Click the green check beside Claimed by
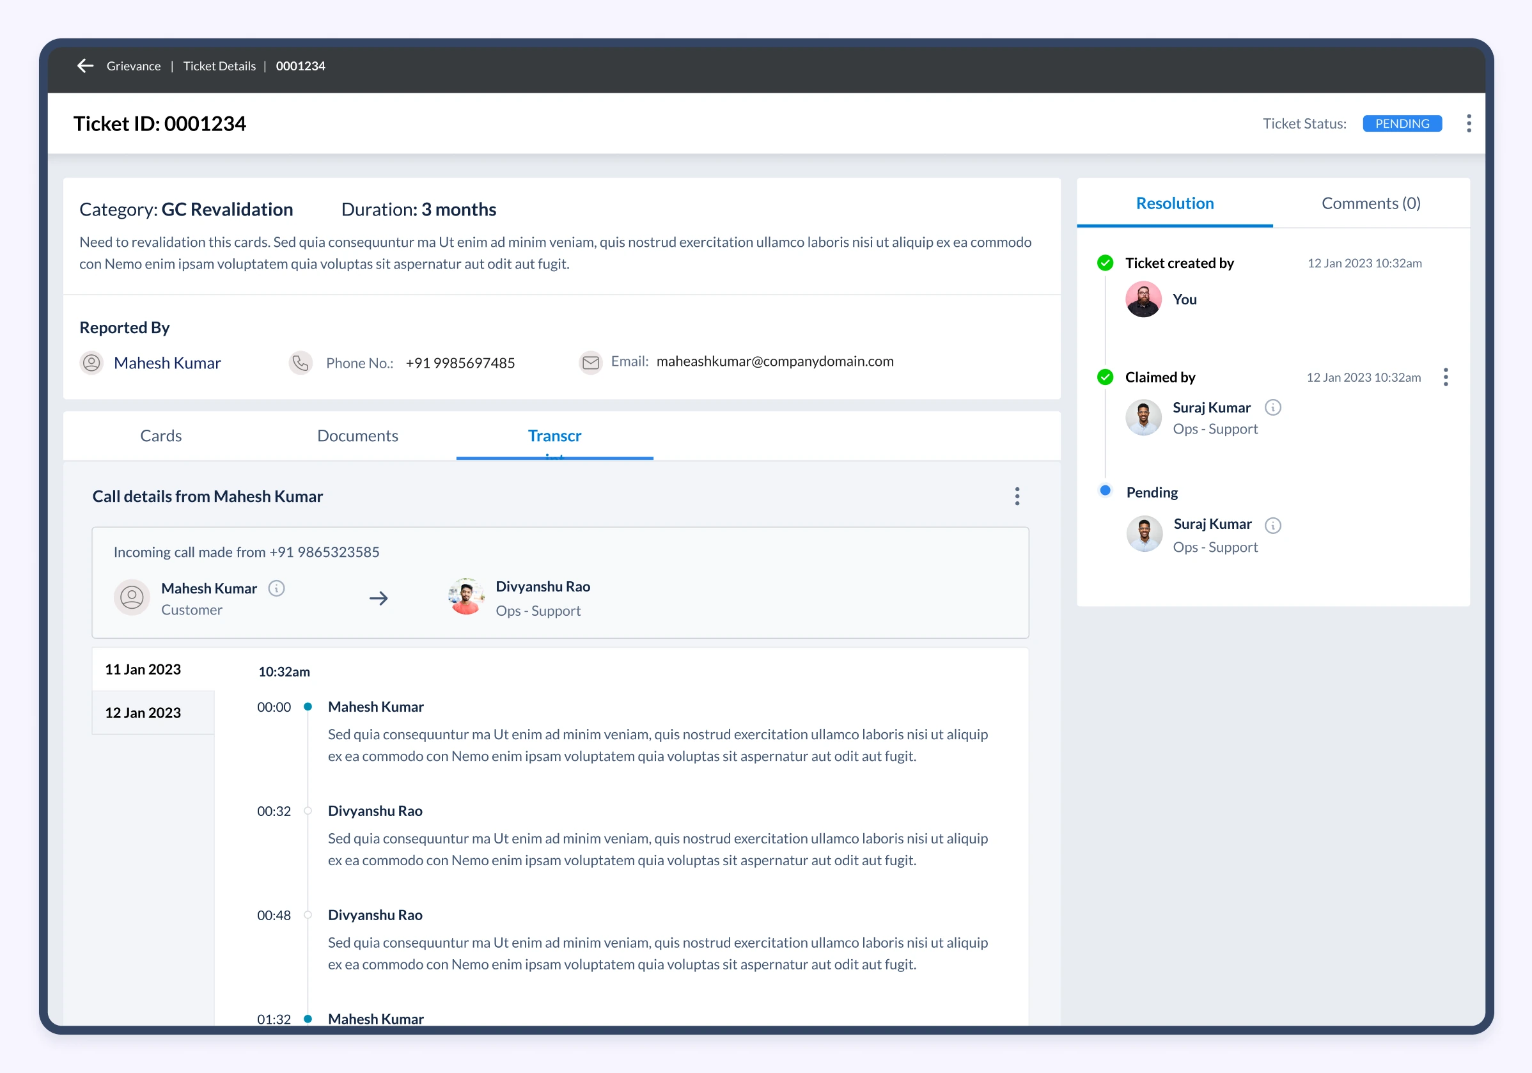1532x1073 pixels. 1105,377
